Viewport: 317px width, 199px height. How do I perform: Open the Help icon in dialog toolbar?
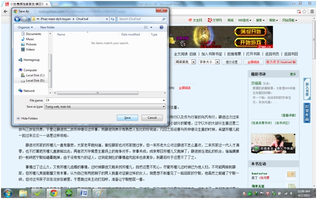162,27
